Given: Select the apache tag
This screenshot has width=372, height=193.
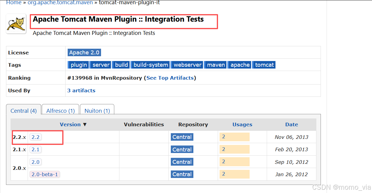Looking at the screenshot, I should pyautogui.click(x=240, y=65).
